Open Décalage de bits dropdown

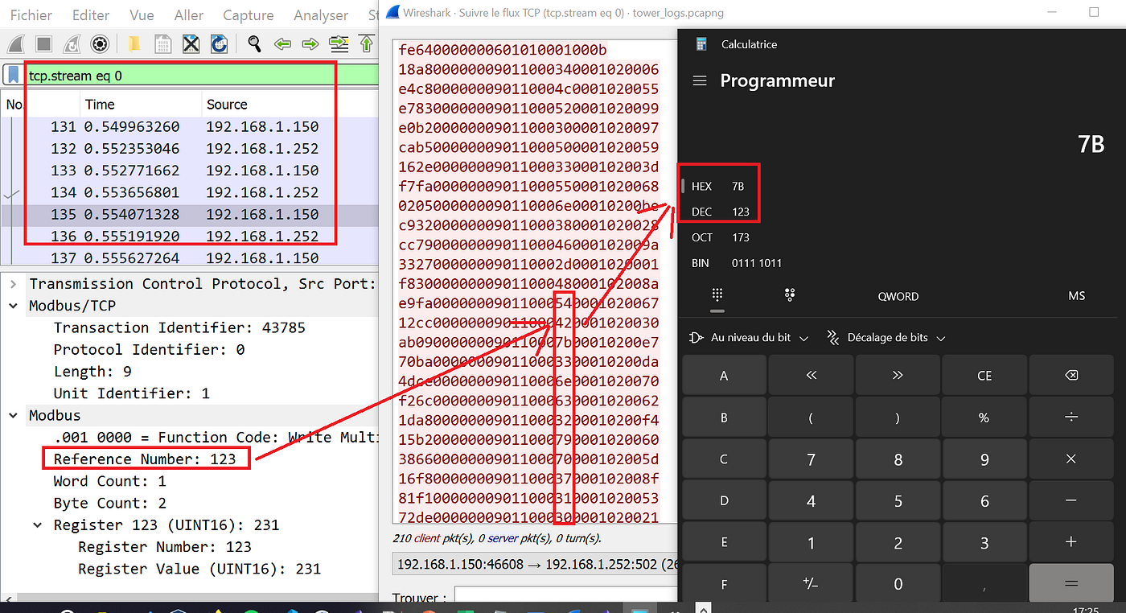(887, 338)
